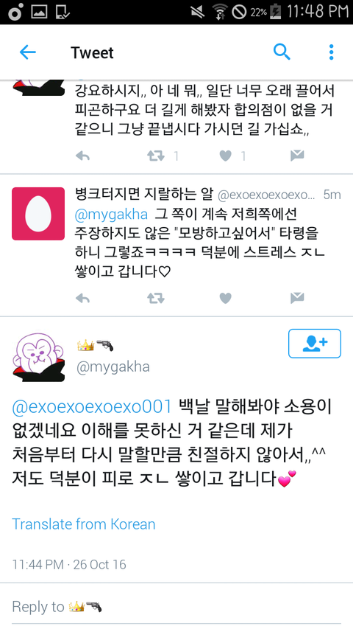Tap @mygakha mention in egg tweet
The height and width of the screenshot is (629, 353).
111,214
